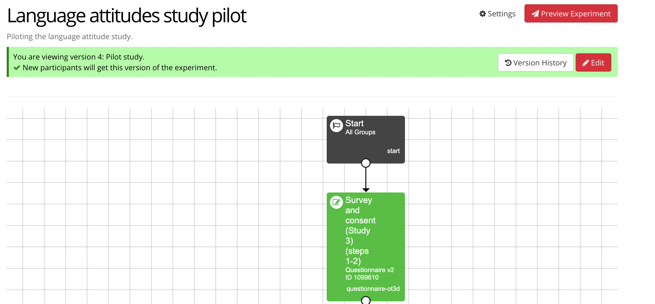655x304 pixels.
Task: Click the 'questionnaire-ot3d' key label
Action: point(373,289)
